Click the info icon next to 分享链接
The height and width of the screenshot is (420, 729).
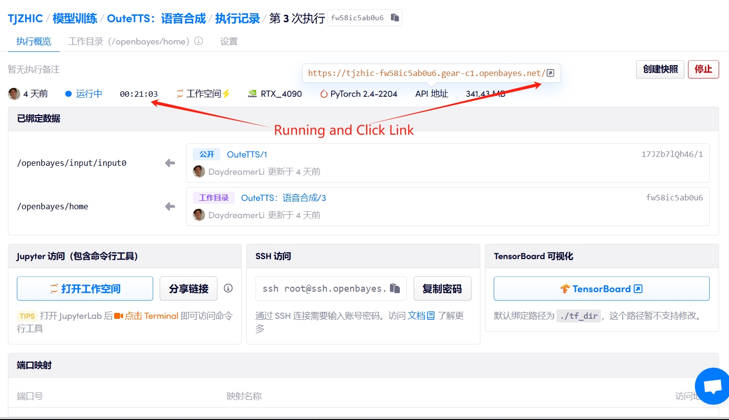pos(228,288)
